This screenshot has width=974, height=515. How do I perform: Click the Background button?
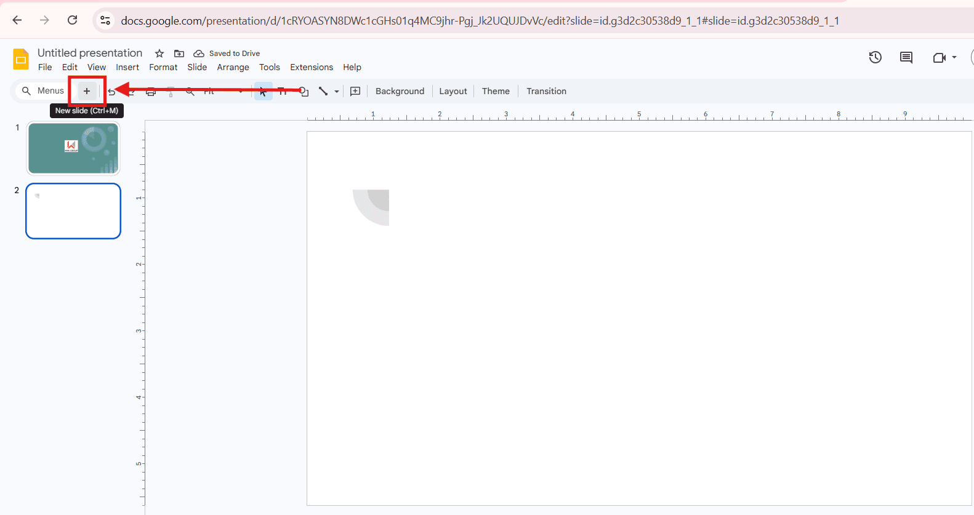click(400, 91)
